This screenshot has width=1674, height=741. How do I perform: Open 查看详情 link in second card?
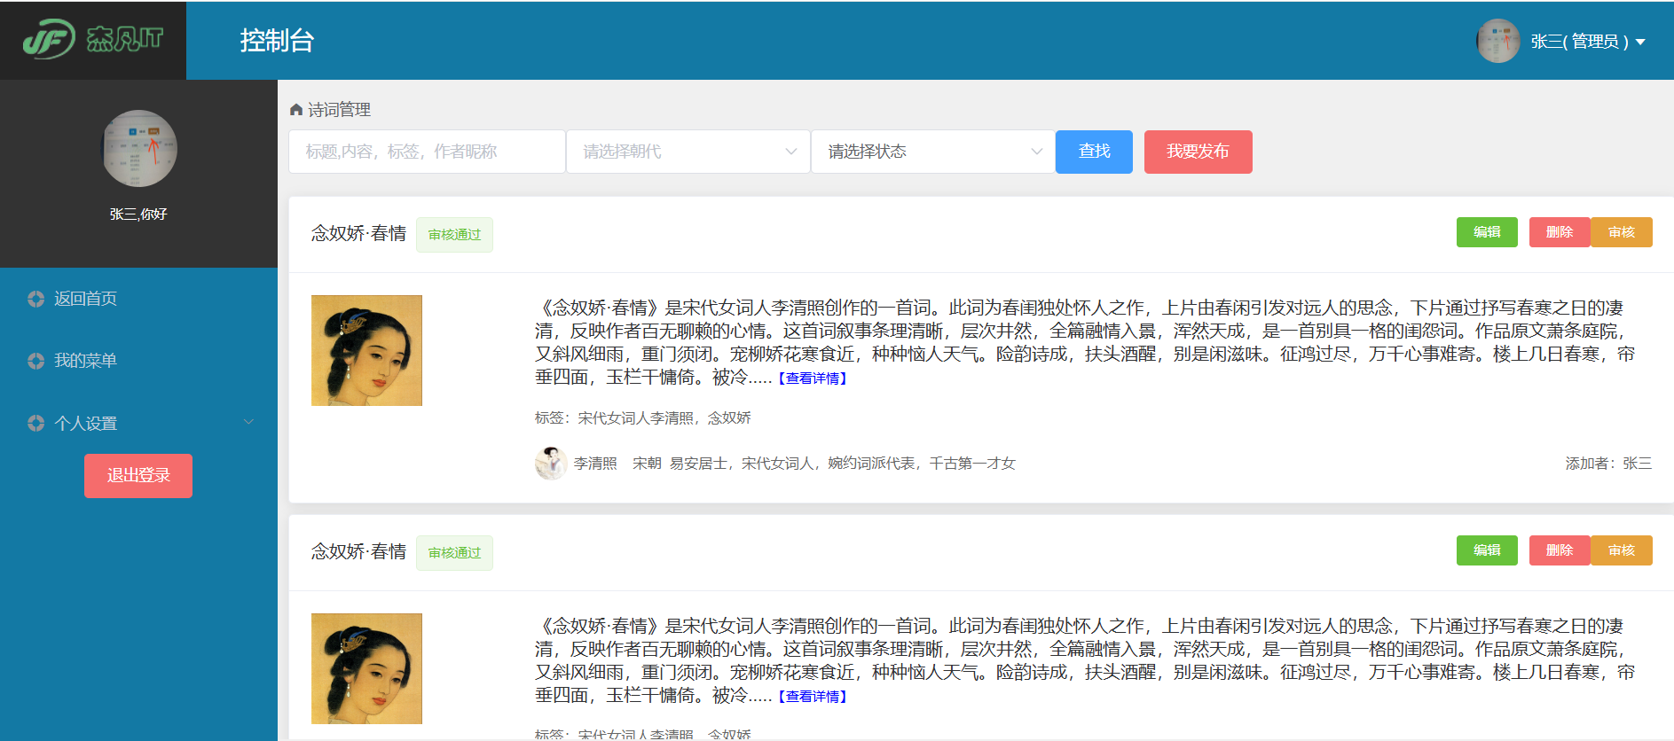(x=813, y=697)
